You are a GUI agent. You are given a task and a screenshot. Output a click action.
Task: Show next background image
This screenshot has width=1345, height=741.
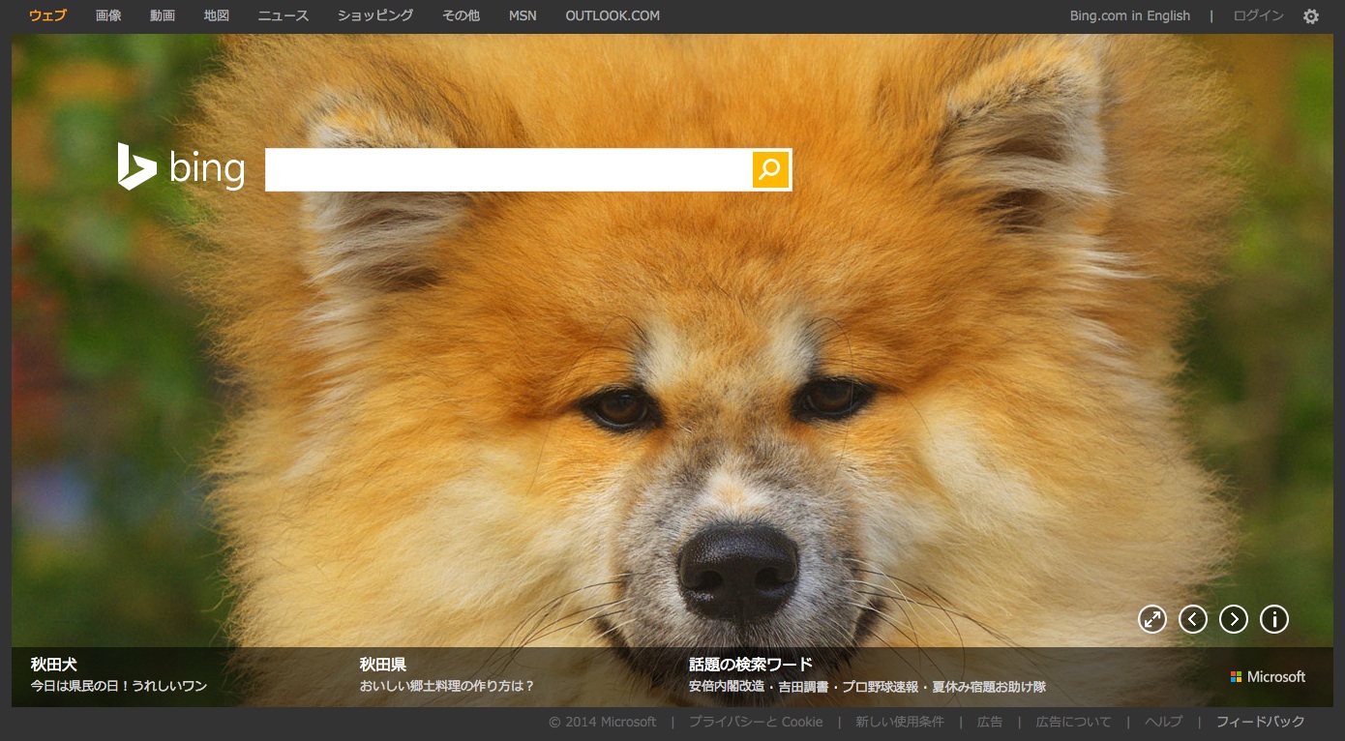(1234, 619)
